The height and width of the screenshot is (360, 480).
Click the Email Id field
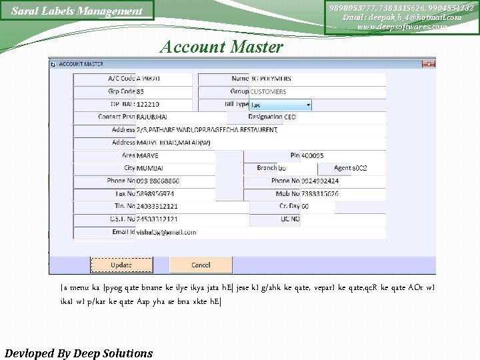[261, 233]
